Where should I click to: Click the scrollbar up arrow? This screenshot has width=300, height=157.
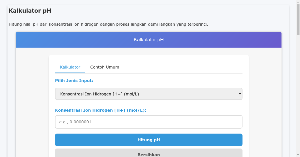click(x=298, y=2)
